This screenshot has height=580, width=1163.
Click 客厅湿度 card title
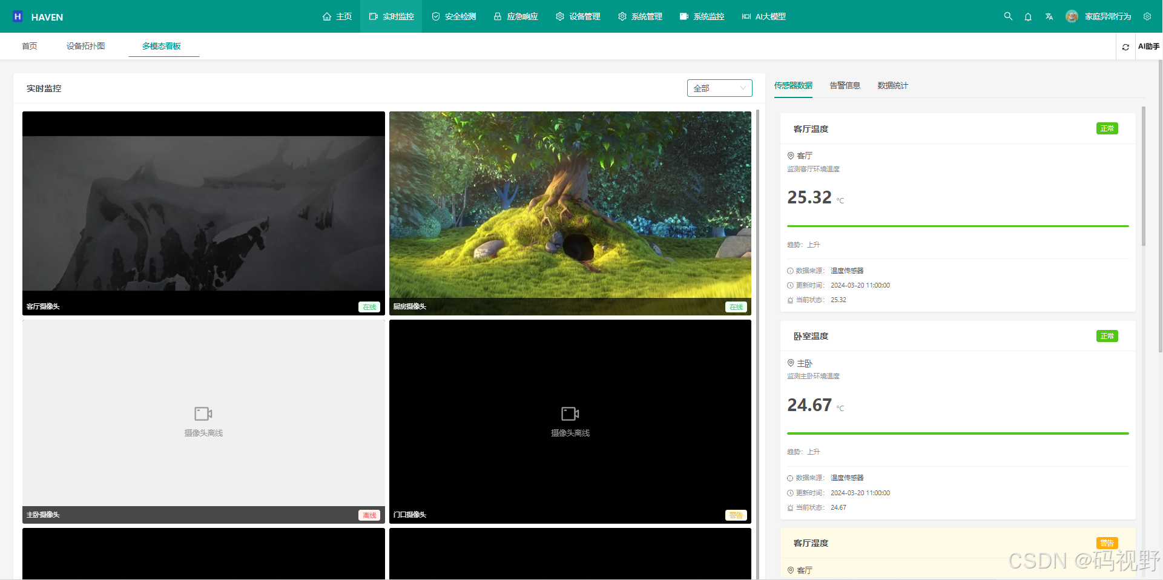811,543
